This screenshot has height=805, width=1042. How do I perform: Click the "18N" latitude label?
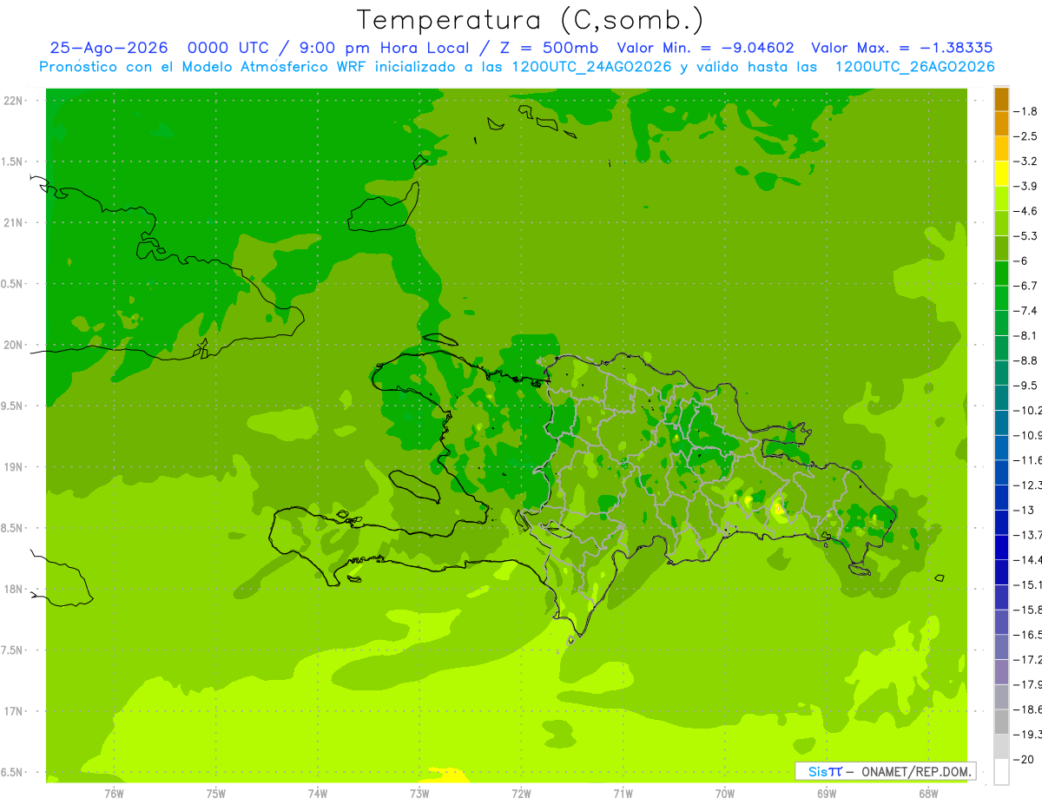point(13,589)
